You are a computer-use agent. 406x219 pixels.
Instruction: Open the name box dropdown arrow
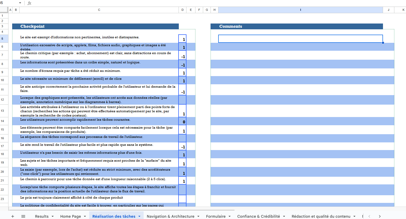click(20, 3)
